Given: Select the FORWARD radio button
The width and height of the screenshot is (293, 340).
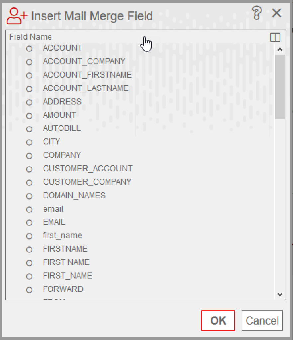Looking at the screenshot, I should (29, 290).
